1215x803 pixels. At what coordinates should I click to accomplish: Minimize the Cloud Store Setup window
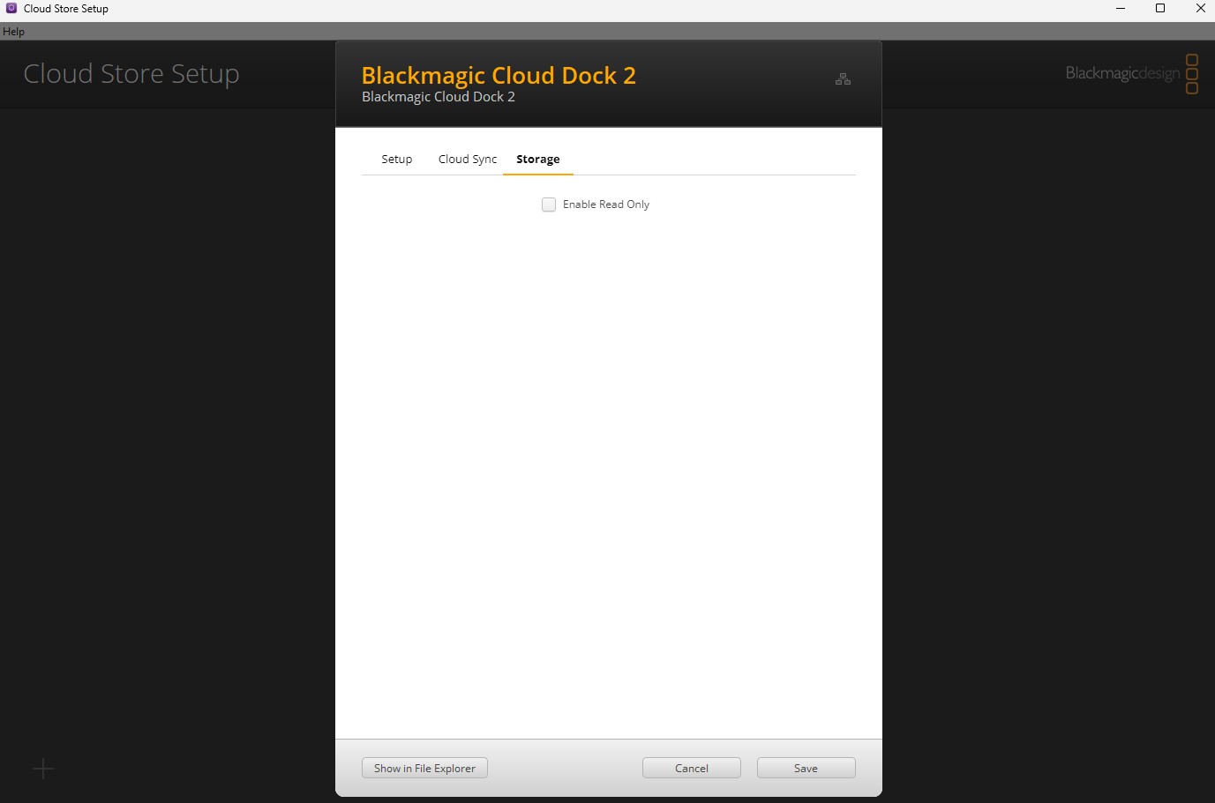[x=1121, y=9]
